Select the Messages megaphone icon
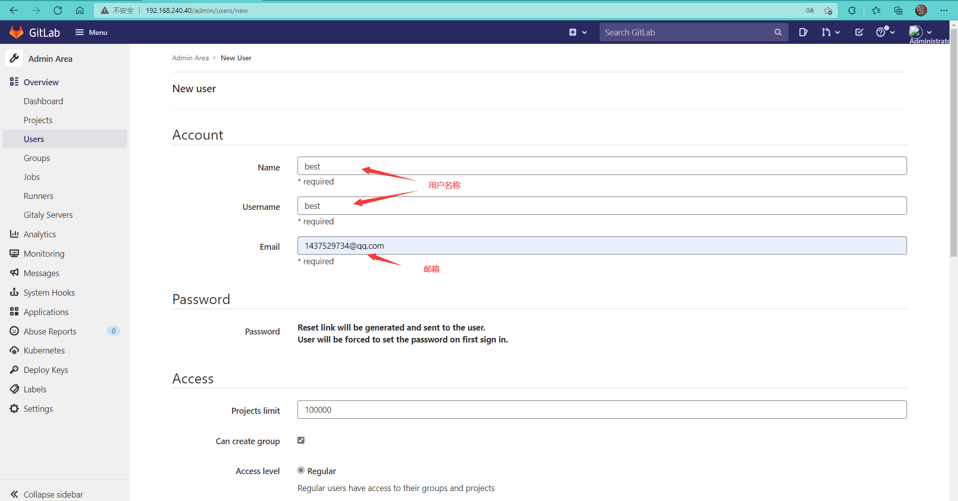 coord(14,273)
